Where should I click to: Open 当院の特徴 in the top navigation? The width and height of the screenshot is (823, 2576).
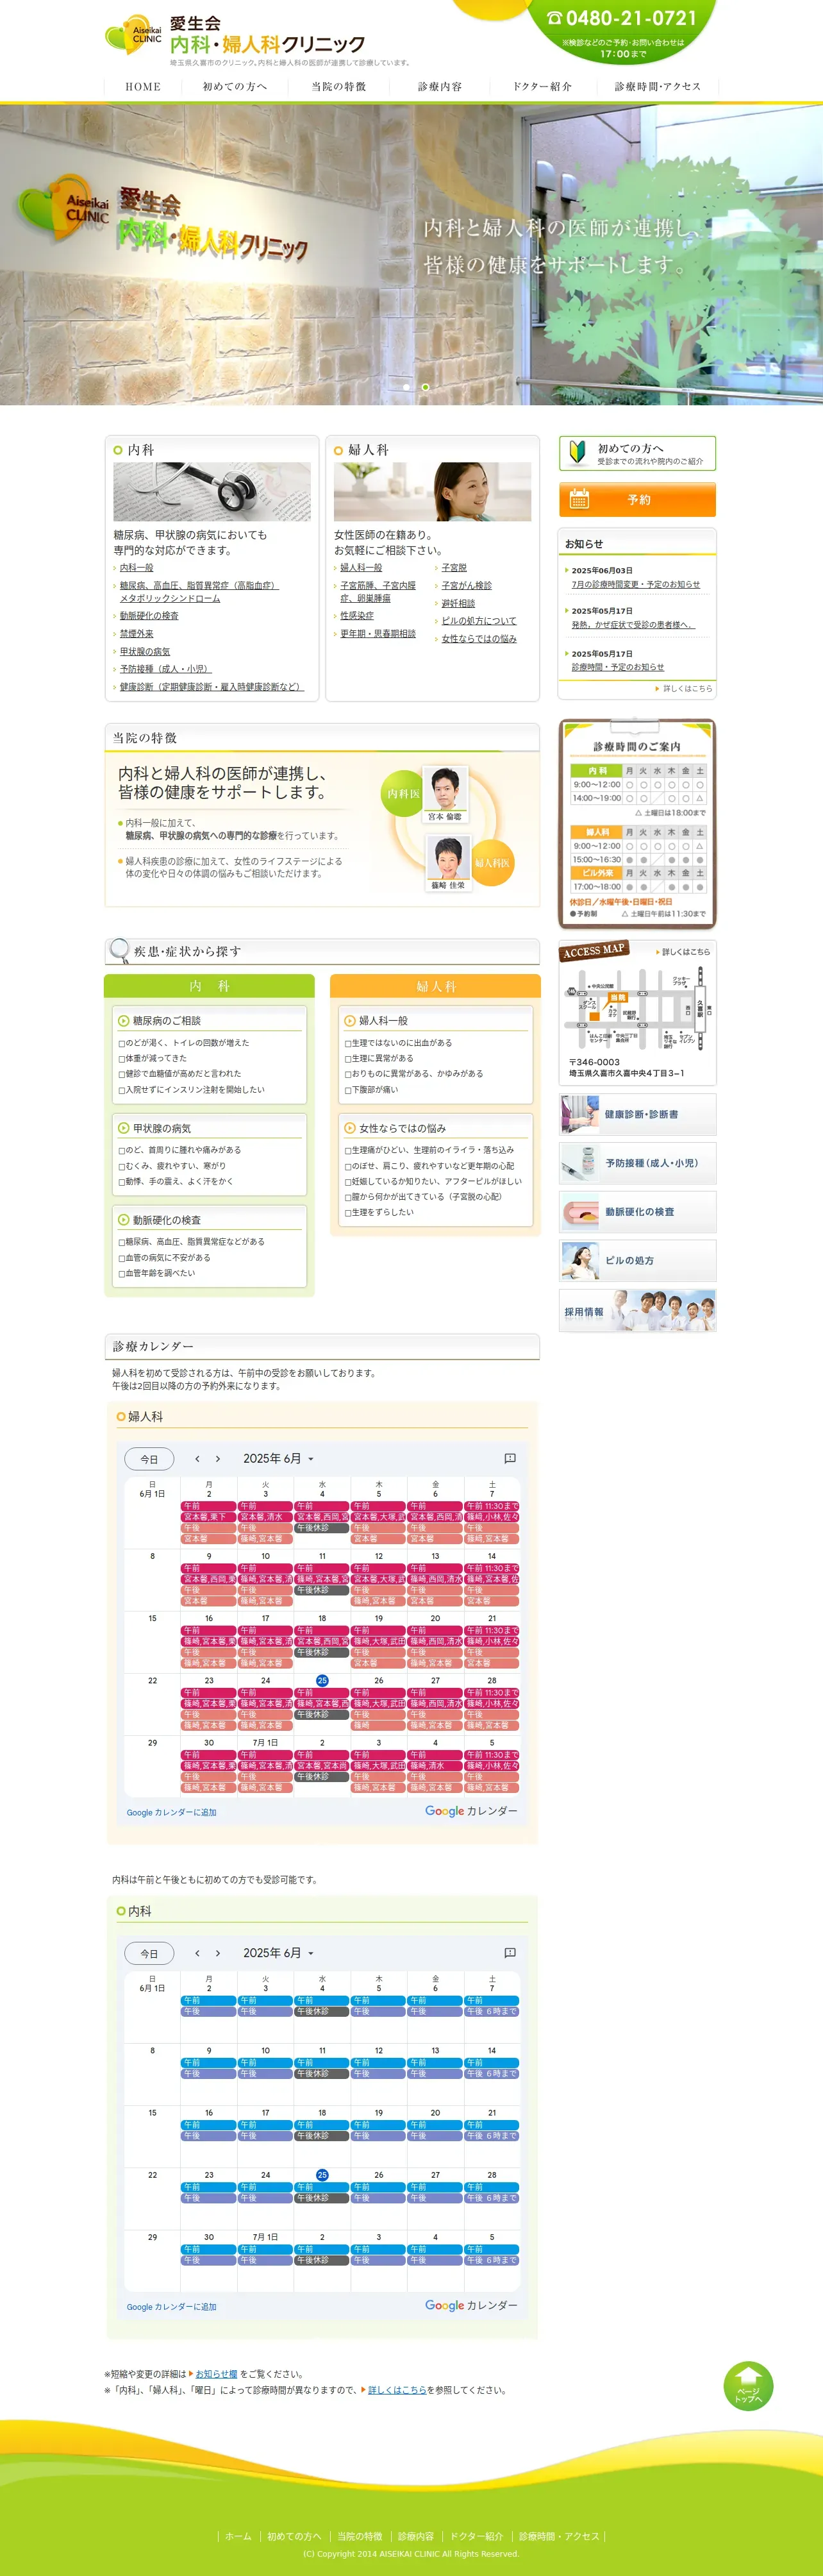pyautogui.click(x=338, y=87)
